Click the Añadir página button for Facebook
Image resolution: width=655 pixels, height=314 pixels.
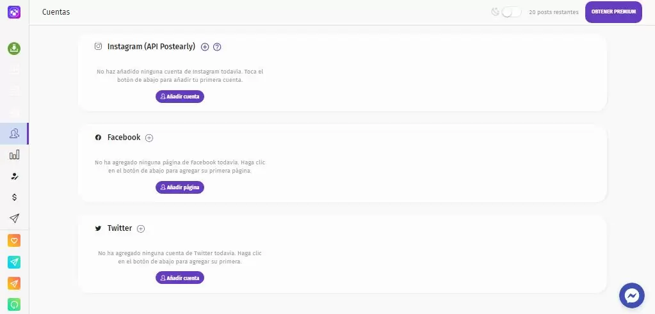tap(180, 187)
